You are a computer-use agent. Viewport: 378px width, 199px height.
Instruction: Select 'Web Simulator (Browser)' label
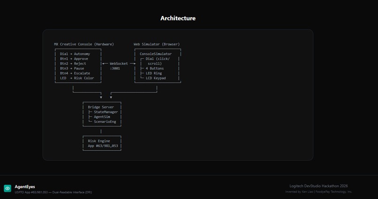(x=157, y=44)
